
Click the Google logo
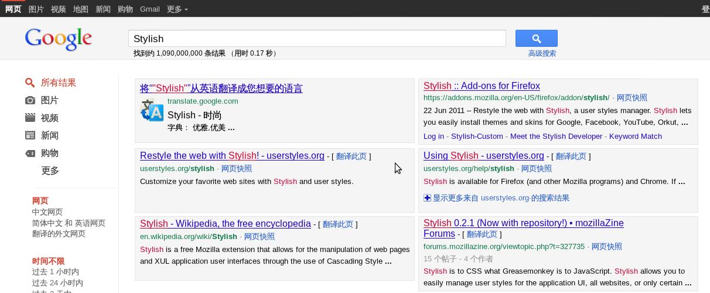point(59,39)
